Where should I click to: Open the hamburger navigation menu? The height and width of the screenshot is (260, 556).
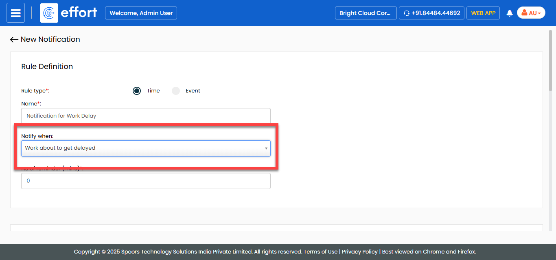click(15, 13)
